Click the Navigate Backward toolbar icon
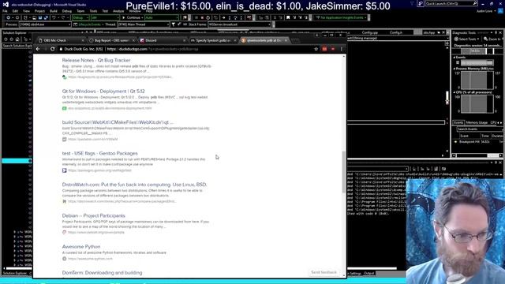This screenshot has height=284, width=505. (9, 17)
